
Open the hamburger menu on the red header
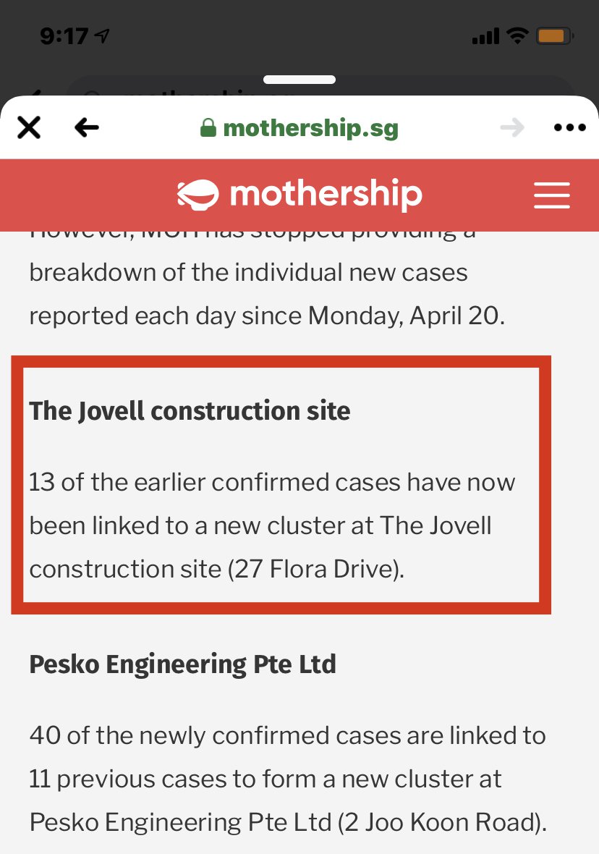pyautogui.click(x=552, y=195)
